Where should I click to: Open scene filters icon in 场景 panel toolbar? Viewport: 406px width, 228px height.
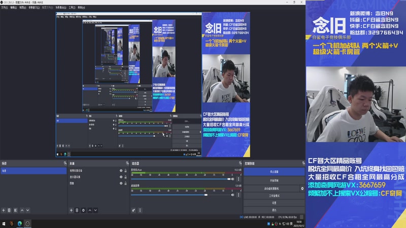[x=16, y=210]
